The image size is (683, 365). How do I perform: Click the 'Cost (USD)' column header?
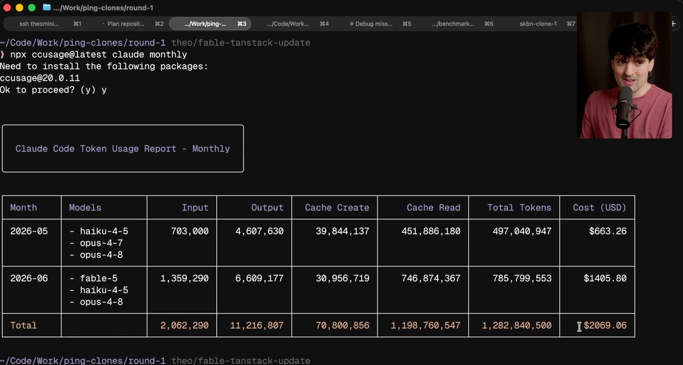click(x=599, y=208)
